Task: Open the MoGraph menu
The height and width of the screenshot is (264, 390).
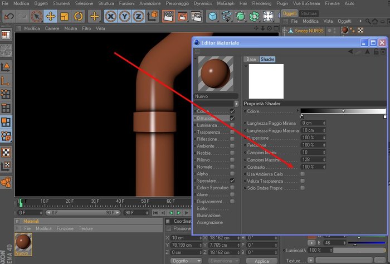Action: pos(226,3)
